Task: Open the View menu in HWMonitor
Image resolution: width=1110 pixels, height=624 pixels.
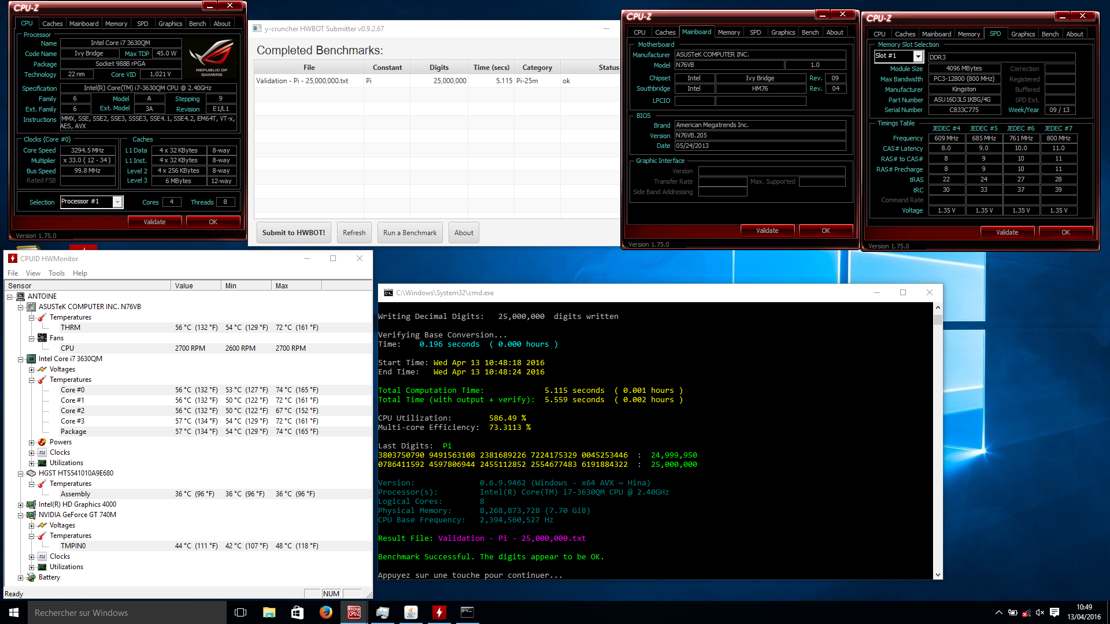Action: (x=33, y=273)
